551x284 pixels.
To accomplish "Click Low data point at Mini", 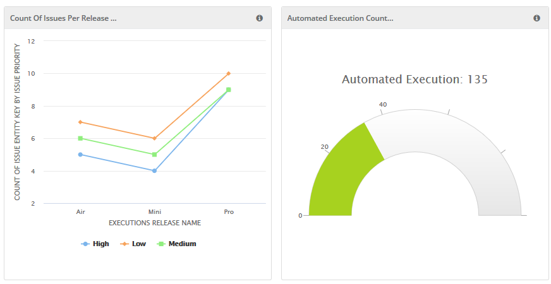I will click(x=154, y=138).
